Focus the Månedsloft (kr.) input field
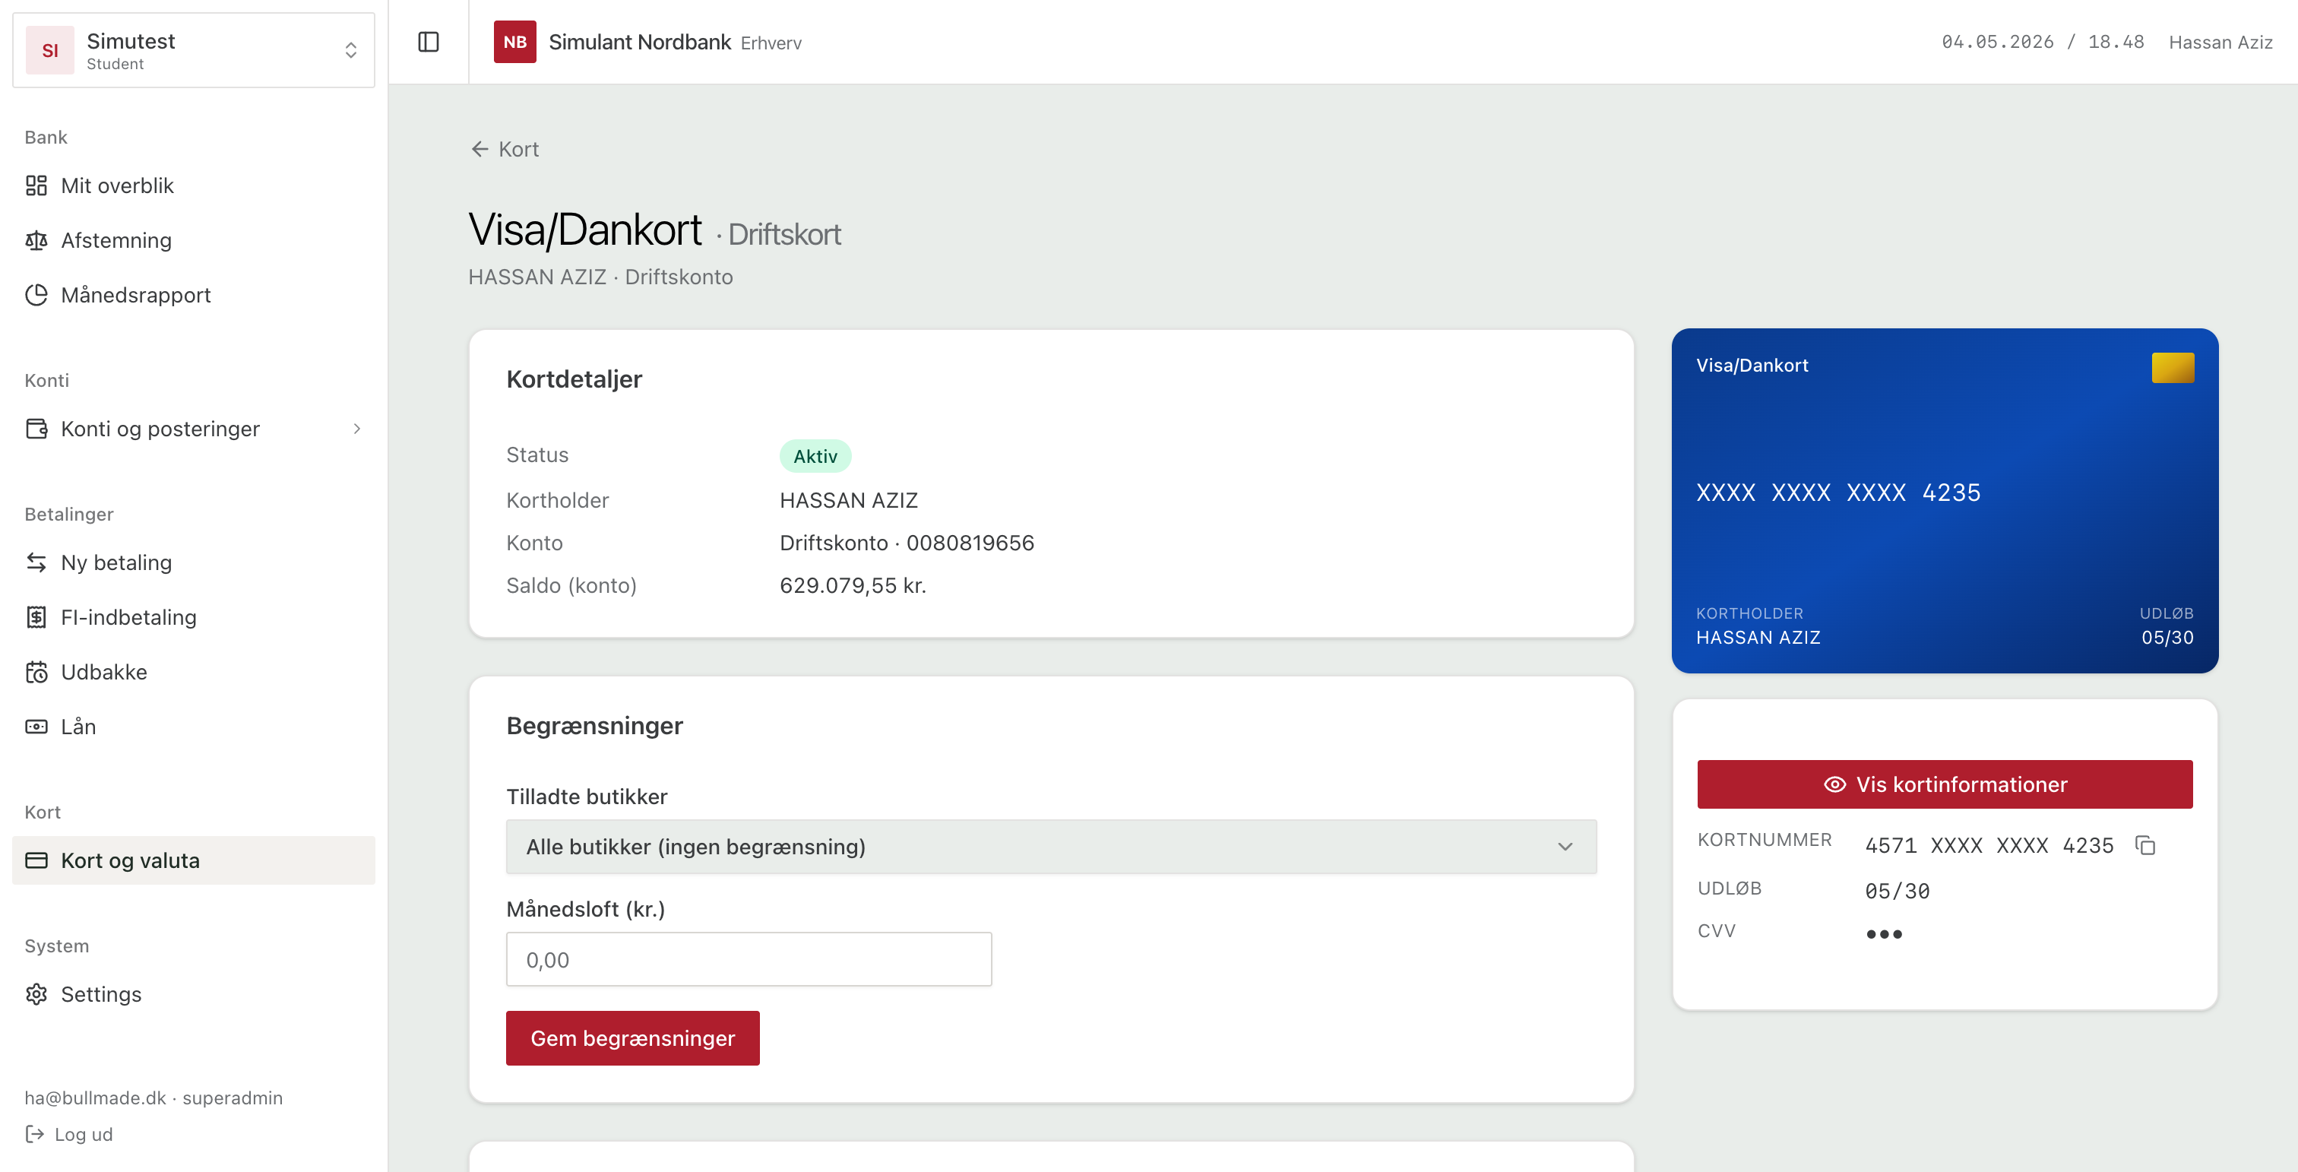The image size is (2298, 1172). pyautogui.click(x=749, y=959)
